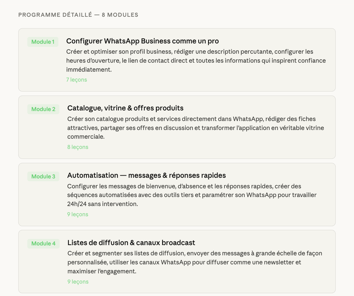Click the Module 1 badge
Viewport: 354px width, 296px height.
43,42
